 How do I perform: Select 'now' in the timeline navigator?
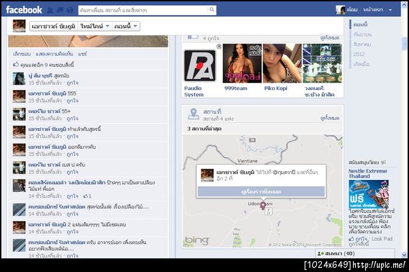[x=361, y=25]
